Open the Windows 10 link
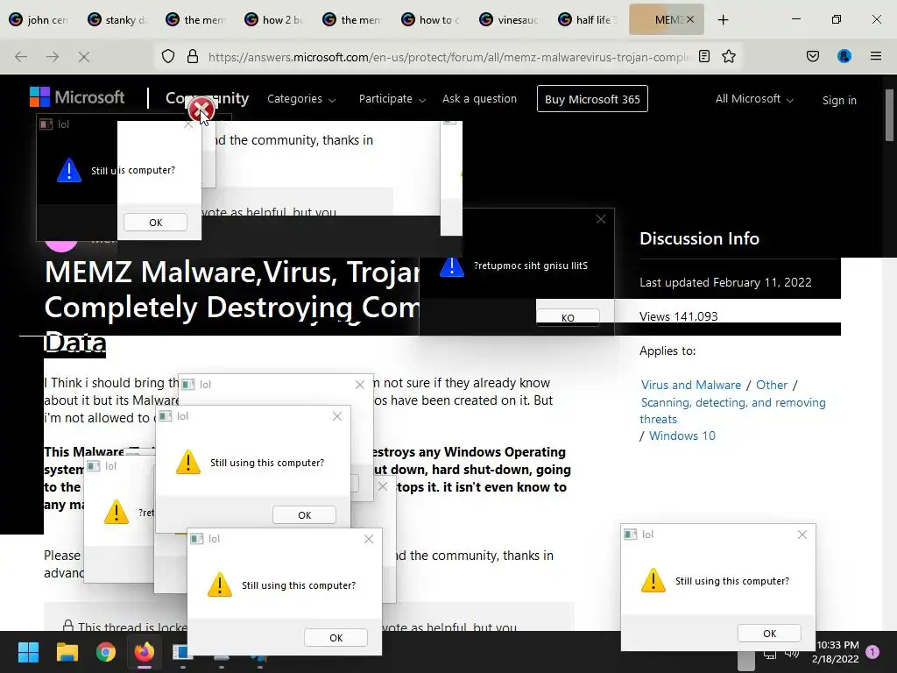 tap(682, 436)
